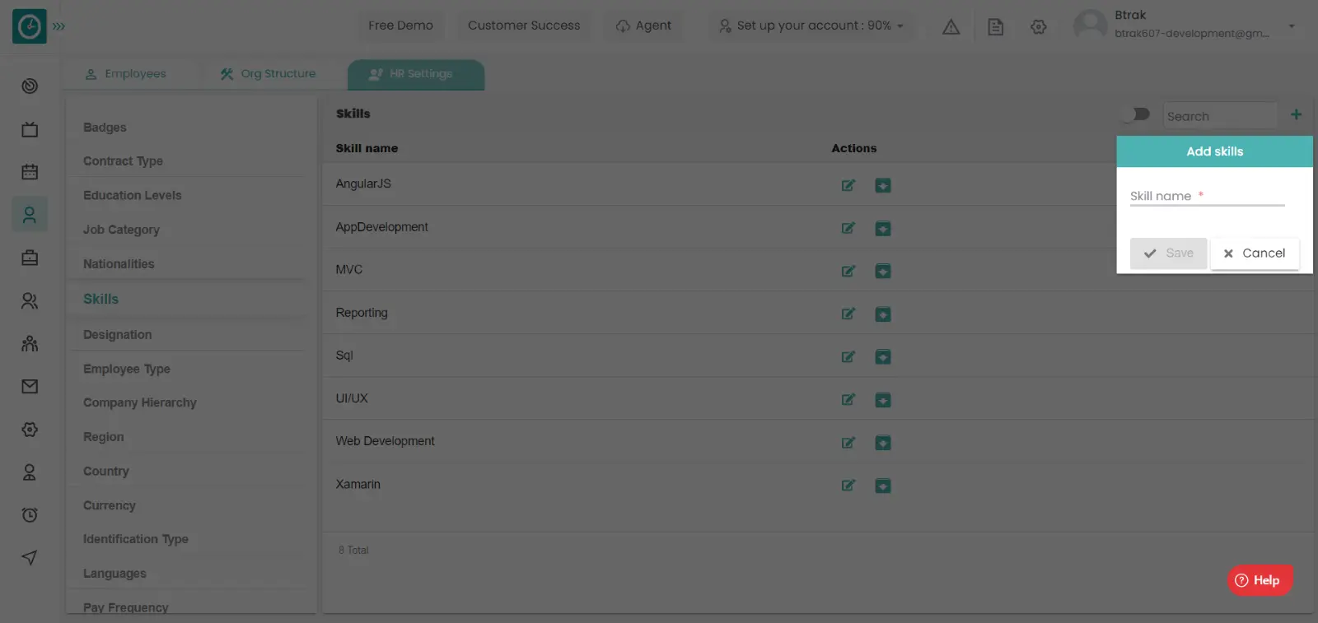
Task: Sort by Skill name column header
Action: coord(367,148)
